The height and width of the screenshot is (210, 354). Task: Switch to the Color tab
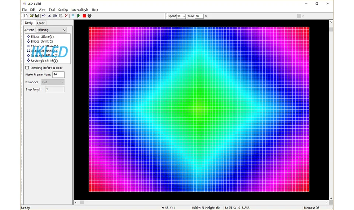pyautogui.click(x=41, y=23)
